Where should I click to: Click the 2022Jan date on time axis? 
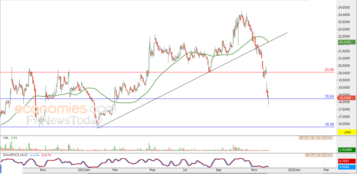point(294,170)
